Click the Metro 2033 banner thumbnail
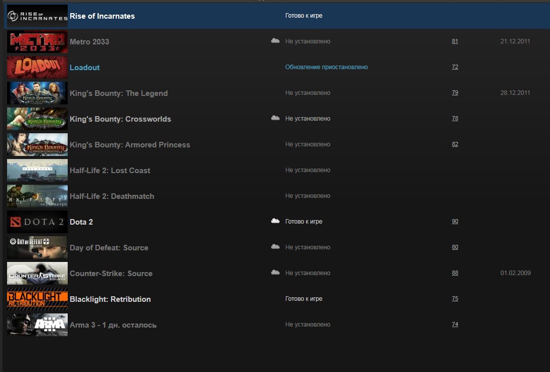Image resolution: width=550 pixels, height=372 pixels. (37, 42)
